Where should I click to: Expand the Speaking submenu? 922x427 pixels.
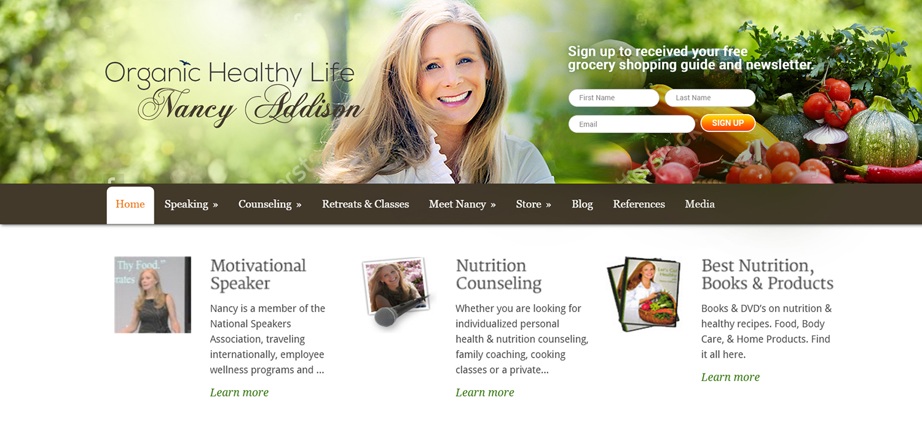click(x=191, y=204)
